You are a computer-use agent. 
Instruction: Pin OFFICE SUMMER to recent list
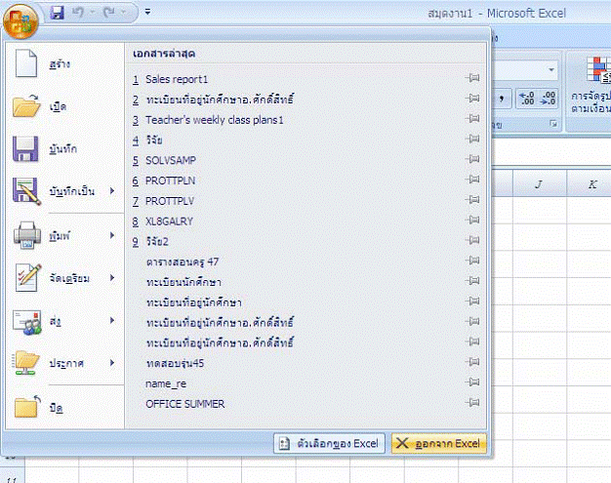tap(472, 402)
